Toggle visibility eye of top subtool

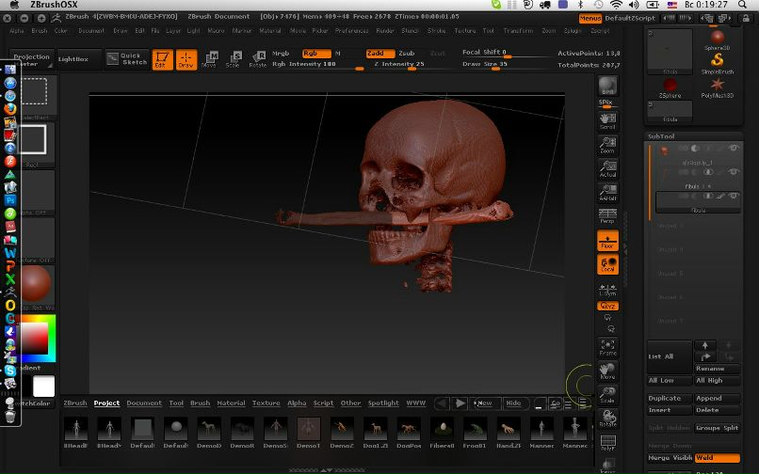click(733, 149)
